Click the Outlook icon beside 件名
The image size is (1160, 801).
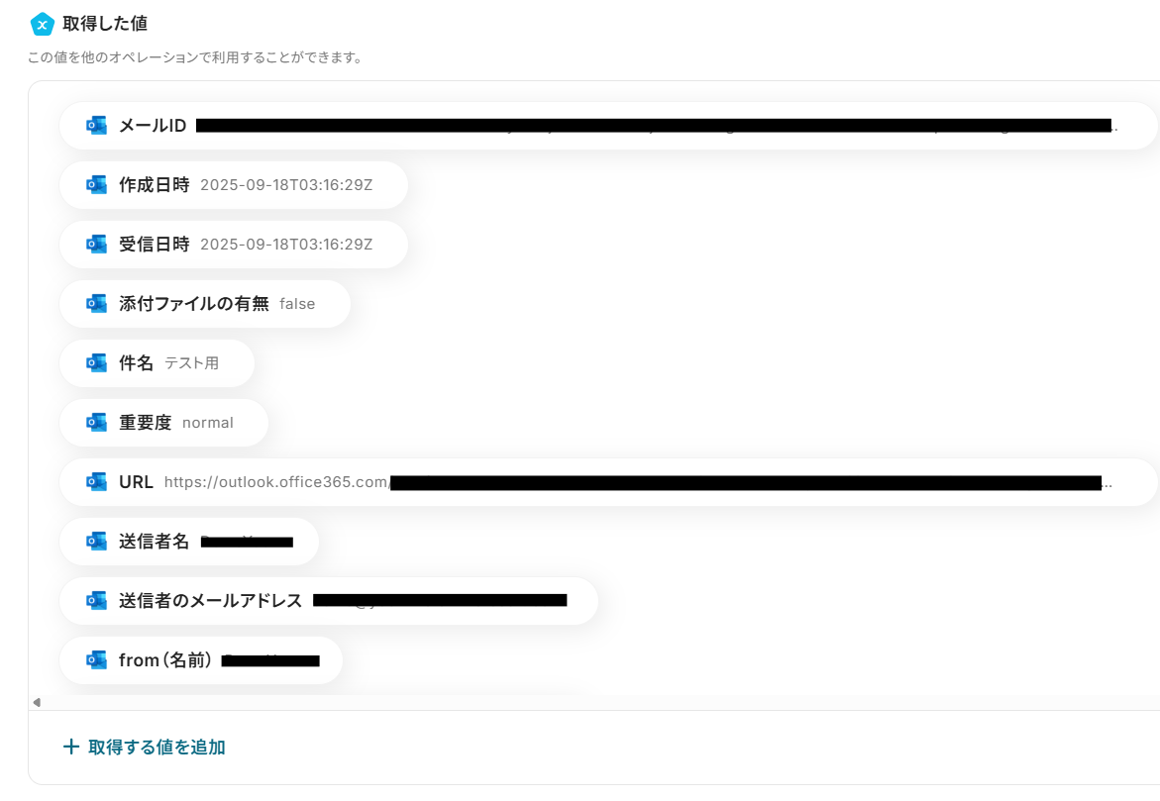pos(96,363)
